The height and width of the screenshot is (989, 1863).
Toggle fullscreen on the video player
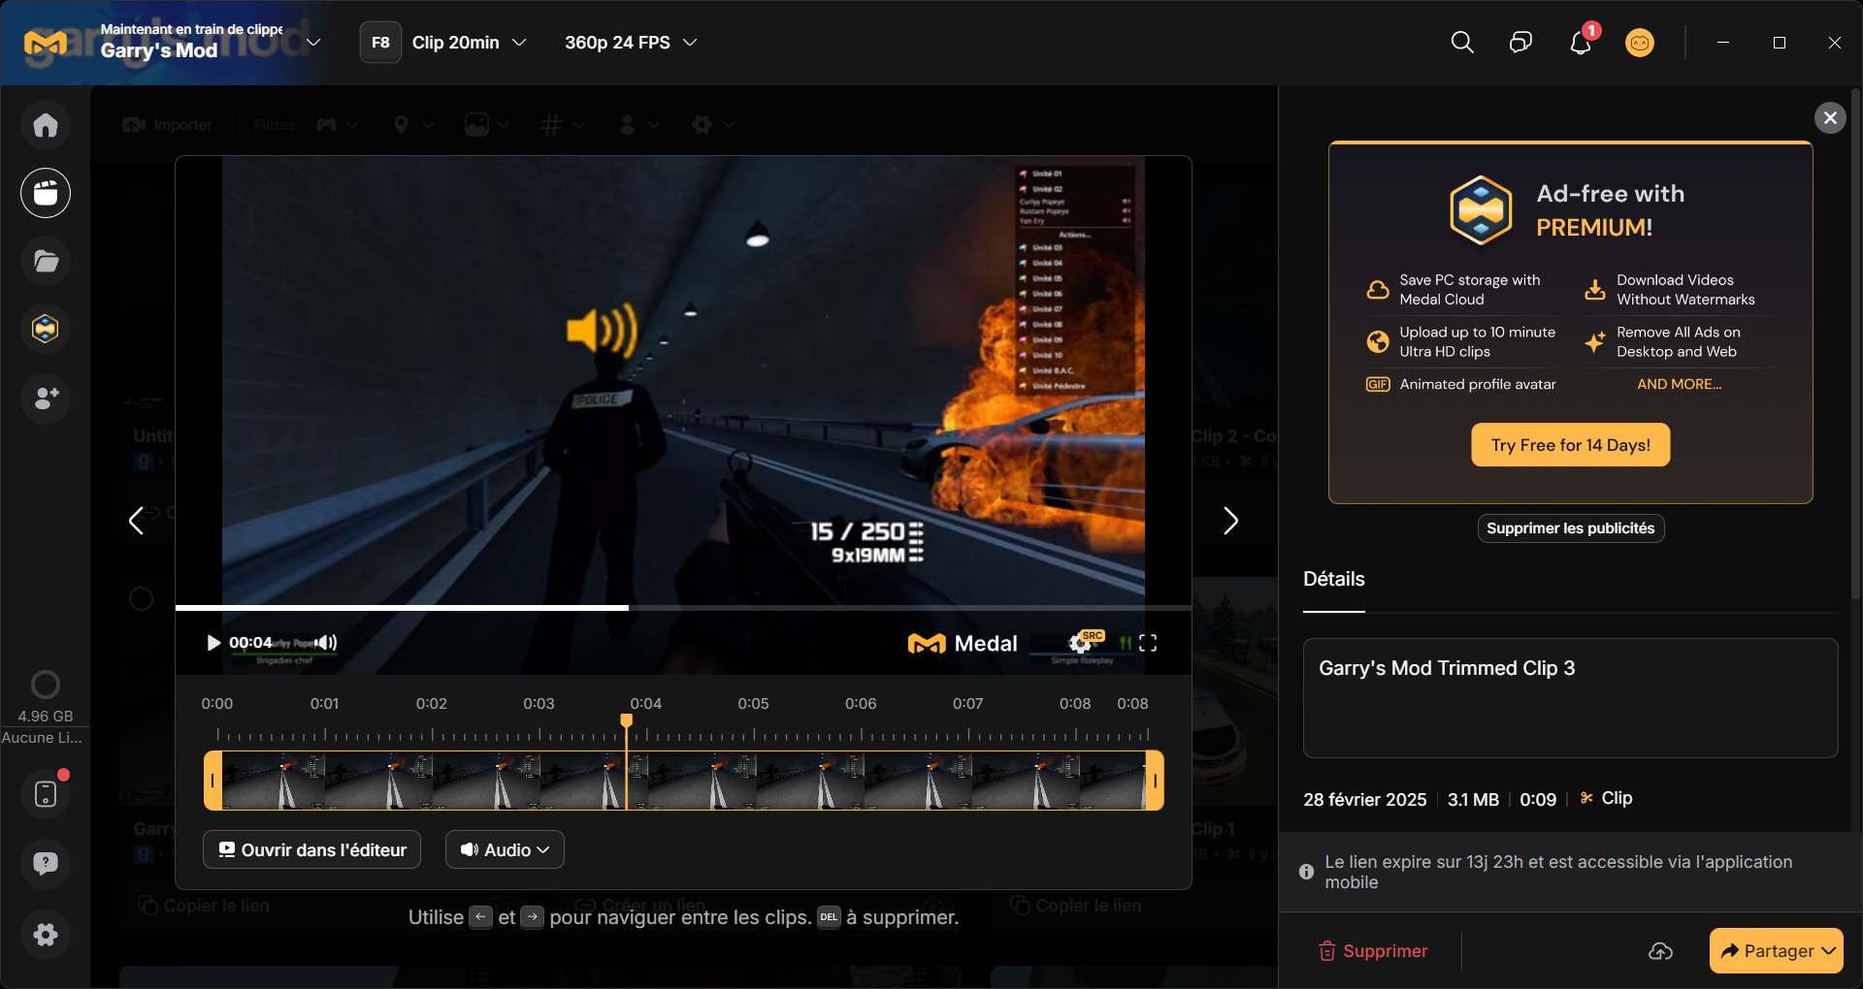tap(1148, 643)
